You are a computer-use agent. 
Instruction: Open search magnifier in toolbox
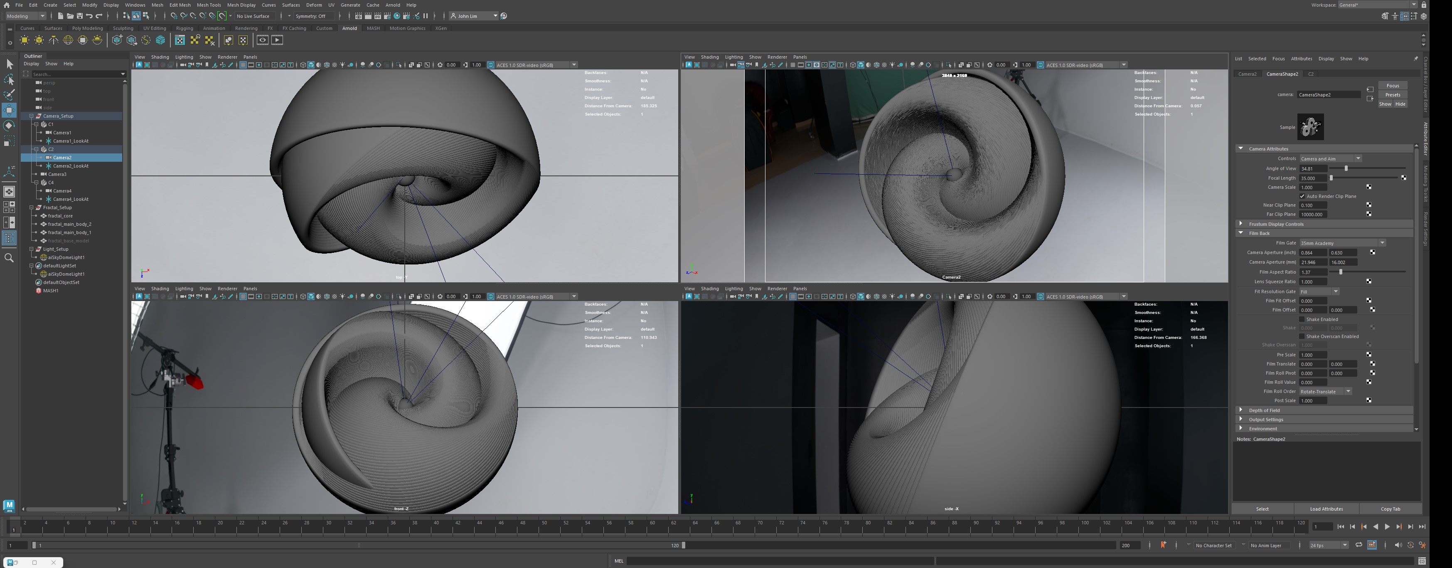coord(9,258)
